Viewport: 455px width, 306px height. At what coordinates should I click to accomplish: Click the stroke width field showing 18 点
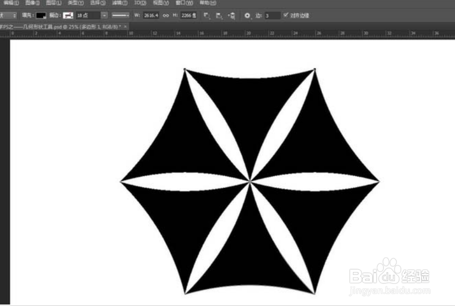pyautogui.click(x=88, y=16)
